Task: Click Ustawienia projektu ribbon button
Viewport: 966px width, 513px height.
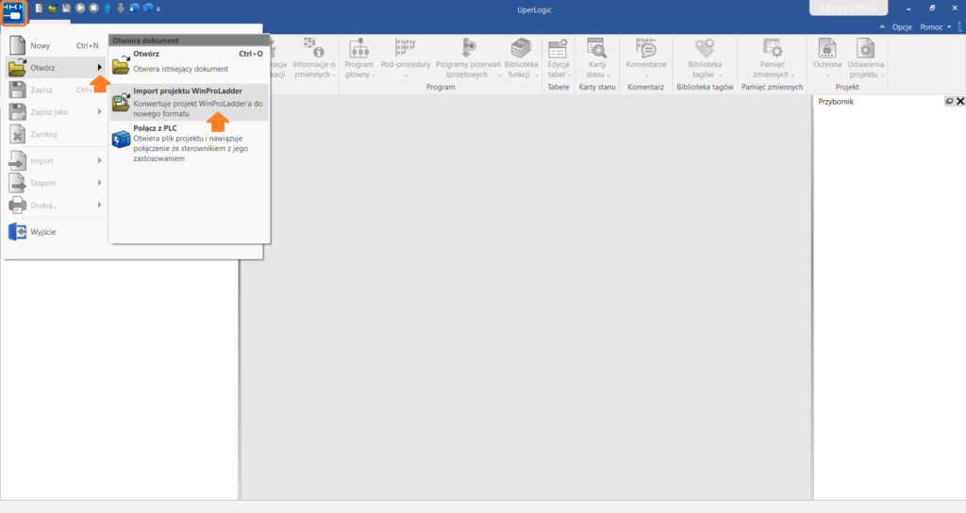Action: pos(866,58)
